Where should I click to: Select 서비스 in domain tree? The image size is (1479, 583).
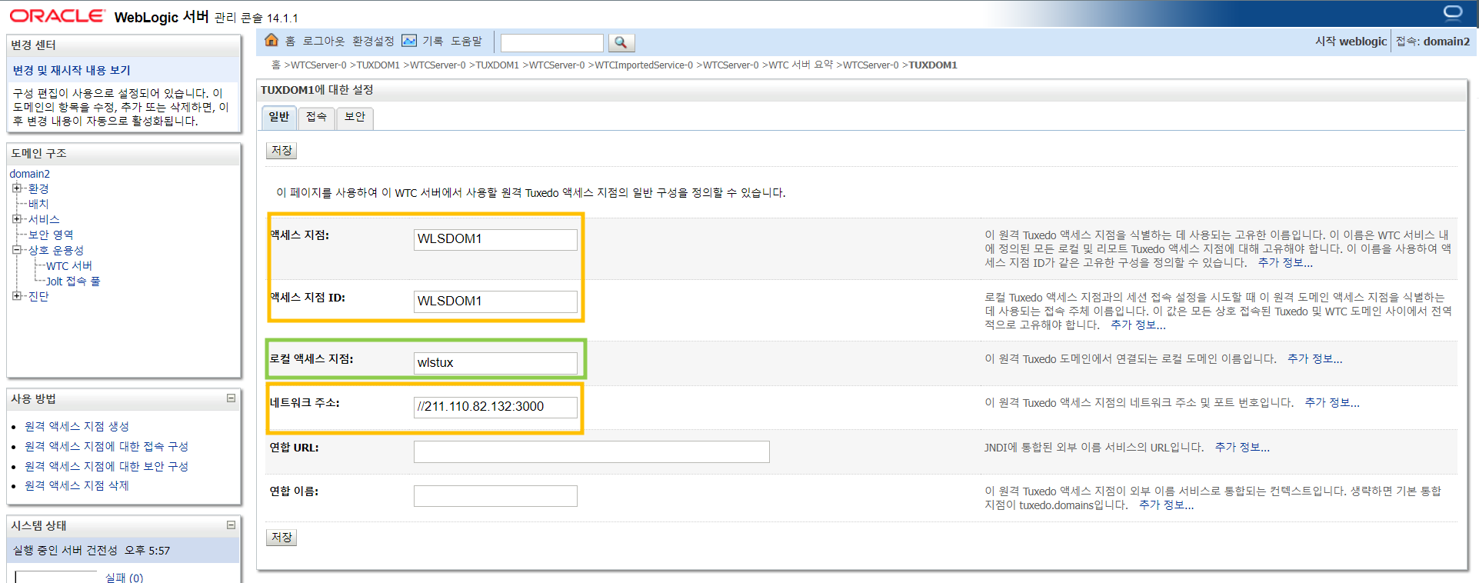pyautogui.click(x=44, y=219)
